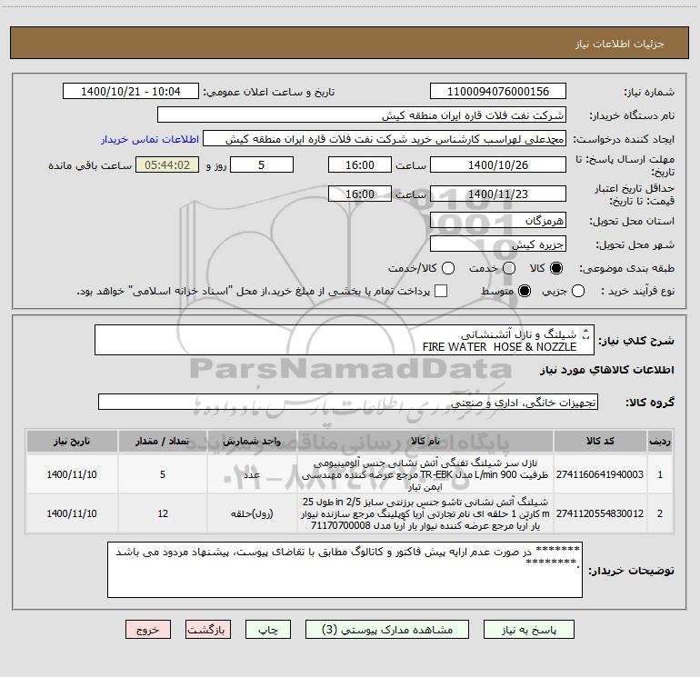The image size is (700, 677).
Task: Click the price validity date 1400/11/23
Action: pyautogui.click(x=498, y=194)
